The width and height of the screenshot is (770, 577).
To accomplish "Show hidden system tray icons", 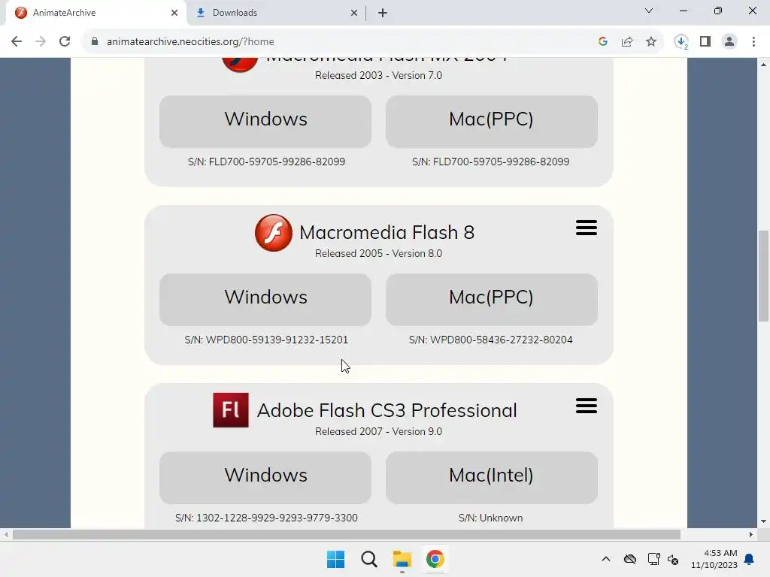I will pos(606,559).
